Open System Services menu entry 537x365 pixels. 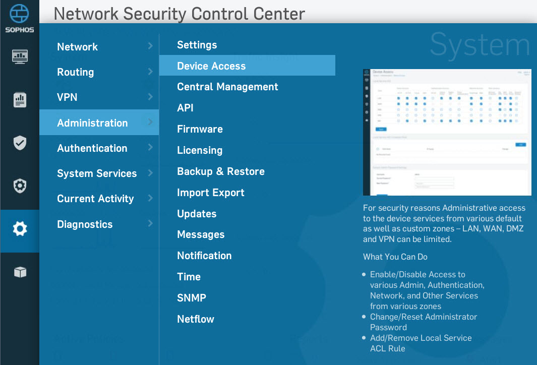tap(97, 173)
